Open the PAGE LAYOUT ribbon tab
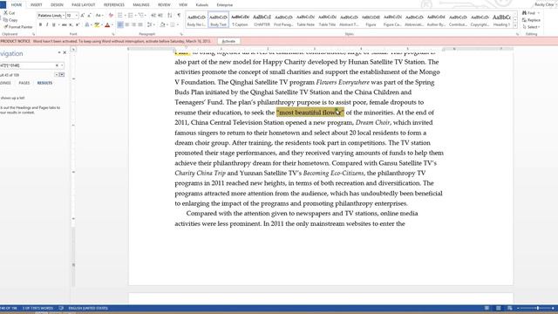The height and width of the screenshot is (314, 558). [84, 5]
